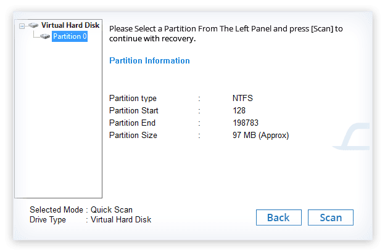Click the Partition 0 disk icon

click(45, 36)
